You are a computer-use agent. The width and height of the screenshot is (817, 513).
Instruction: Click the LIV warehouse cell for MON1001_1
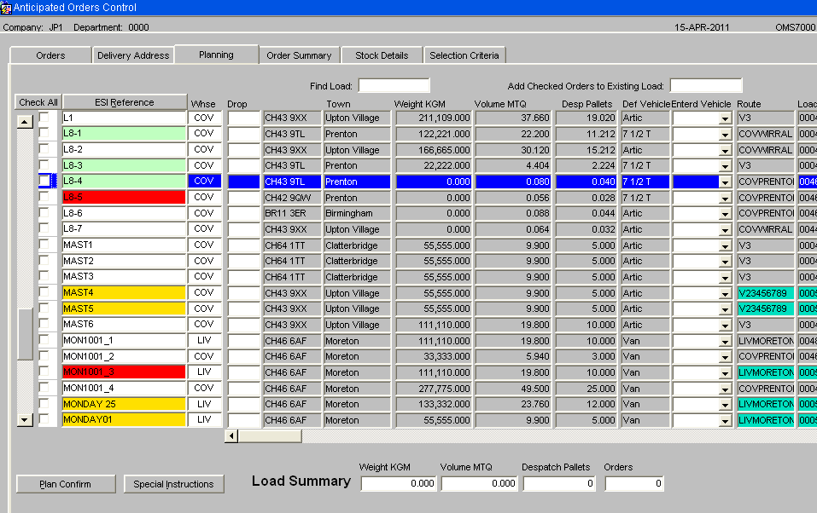[x=204, y=340]
